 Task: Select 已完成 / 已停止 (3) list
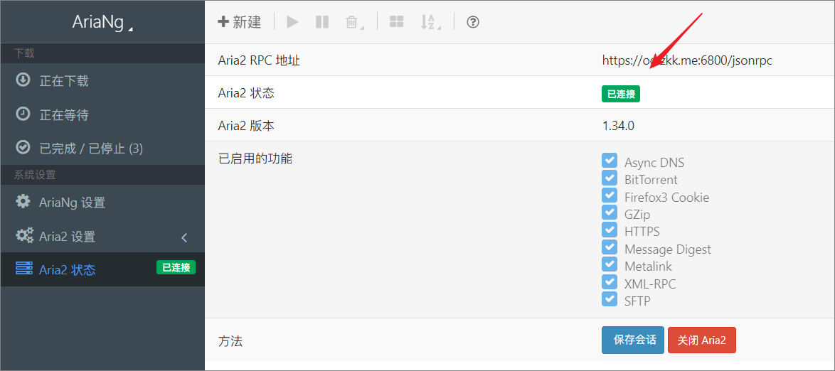[x=90, y=149]
